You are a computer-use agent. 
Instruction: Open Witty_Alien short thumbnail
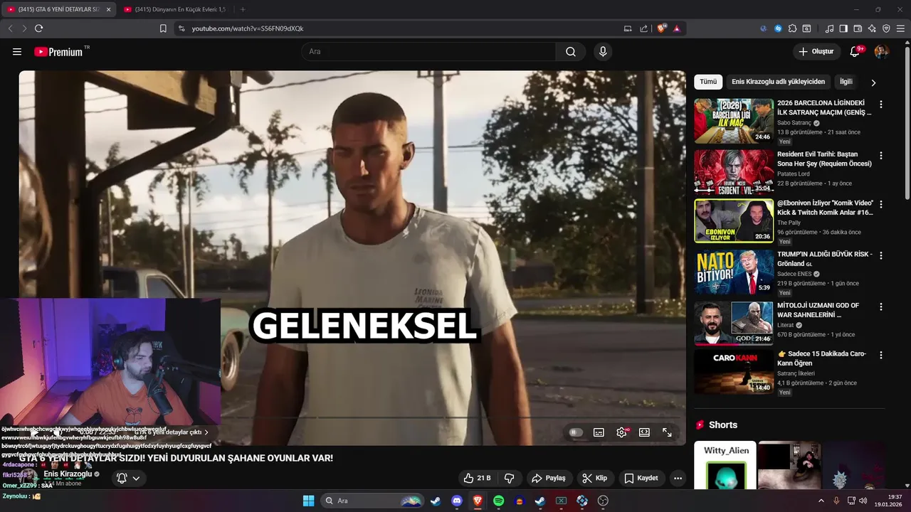pos(725,466)
